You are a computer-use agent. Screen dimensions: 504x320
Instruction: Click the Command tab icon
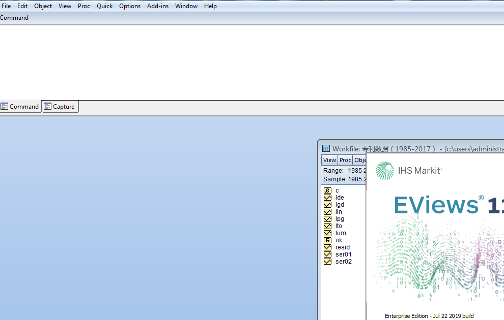pyautogui.click(x=5, y=107)
